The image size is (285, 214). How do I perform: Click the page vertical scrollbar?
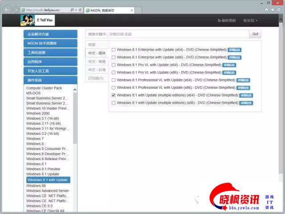[x=281, y=98]
